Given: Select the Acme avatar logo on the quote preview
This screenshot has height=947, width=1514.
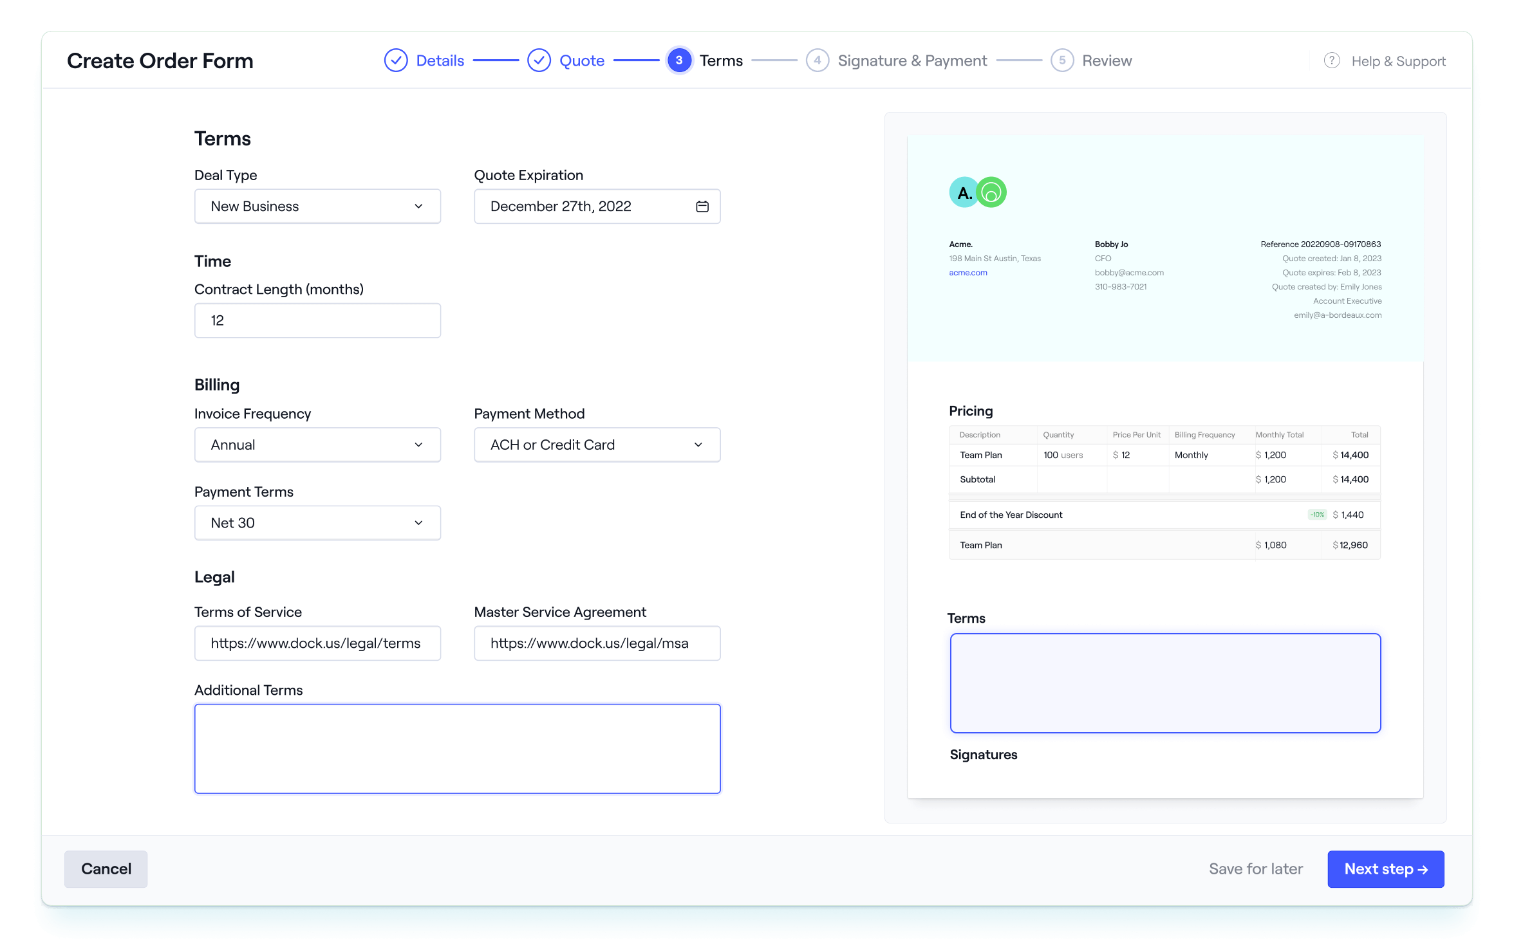Looking at the screenshot, I should 963,192.
